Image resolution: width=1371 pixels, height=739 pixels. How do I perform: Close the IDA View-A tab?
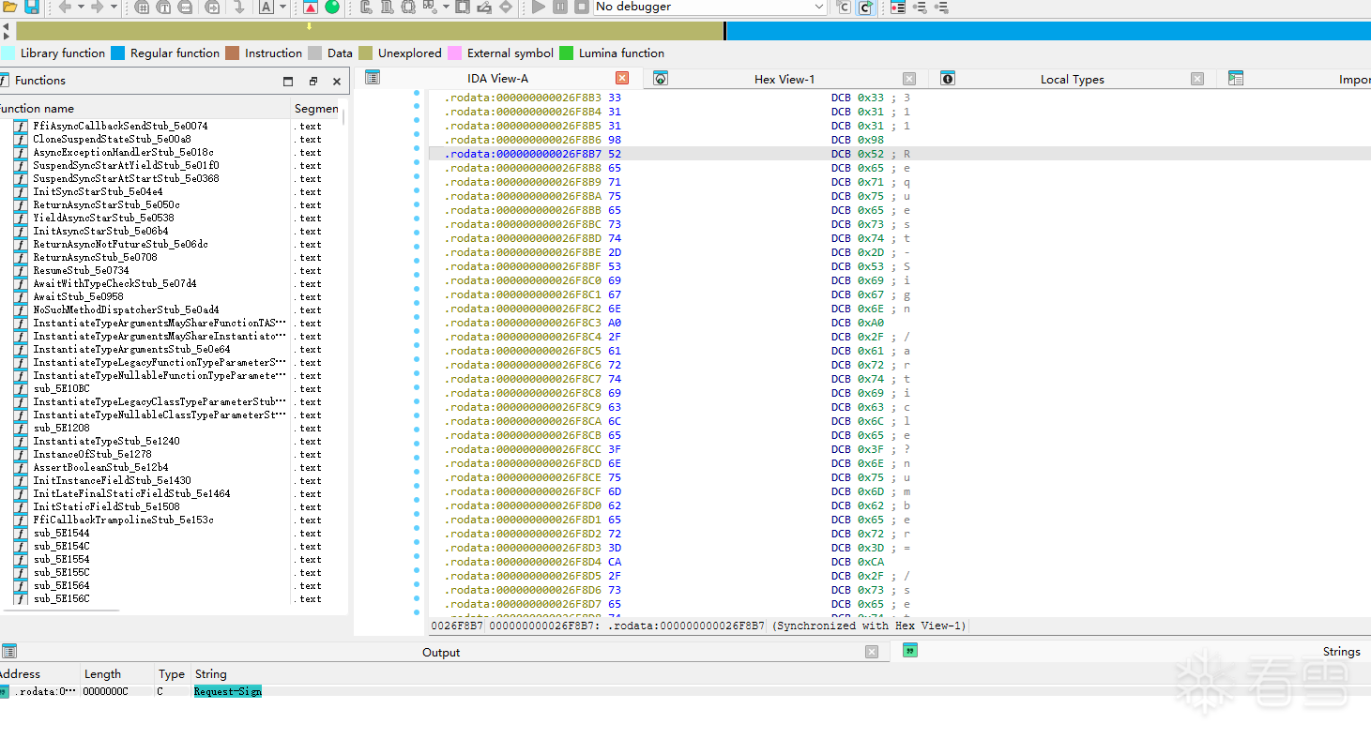(622, 79)
